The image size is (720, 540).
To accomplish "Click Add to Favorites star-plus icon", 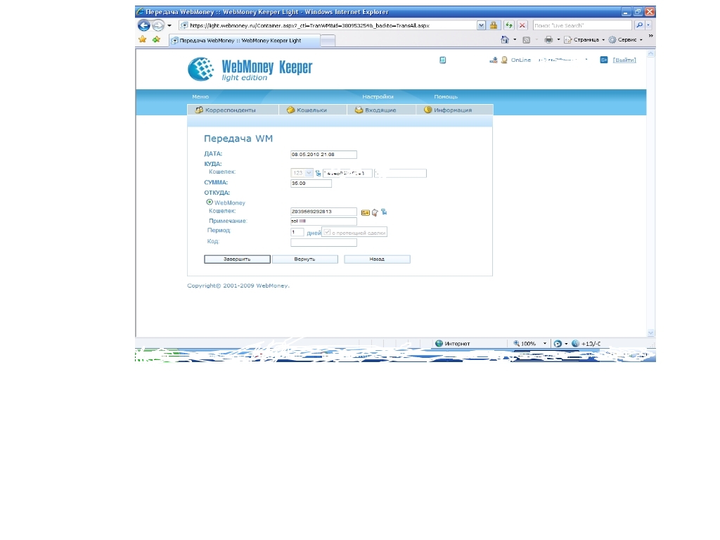I will tap(157, 39).
